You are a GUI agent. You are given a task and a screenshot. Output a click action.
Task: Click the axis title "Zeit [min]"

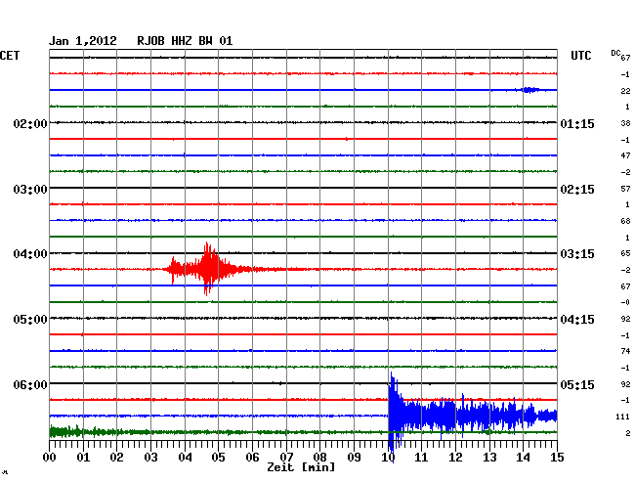[x=301, y=467]
